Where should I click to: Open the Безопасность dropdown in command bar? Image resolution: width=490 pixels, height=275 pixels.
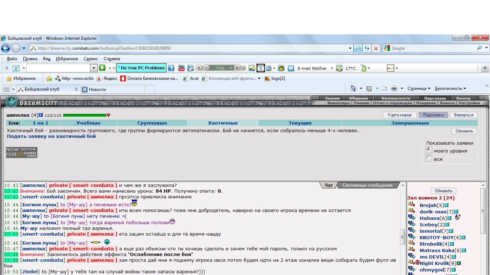coord(451,88)
